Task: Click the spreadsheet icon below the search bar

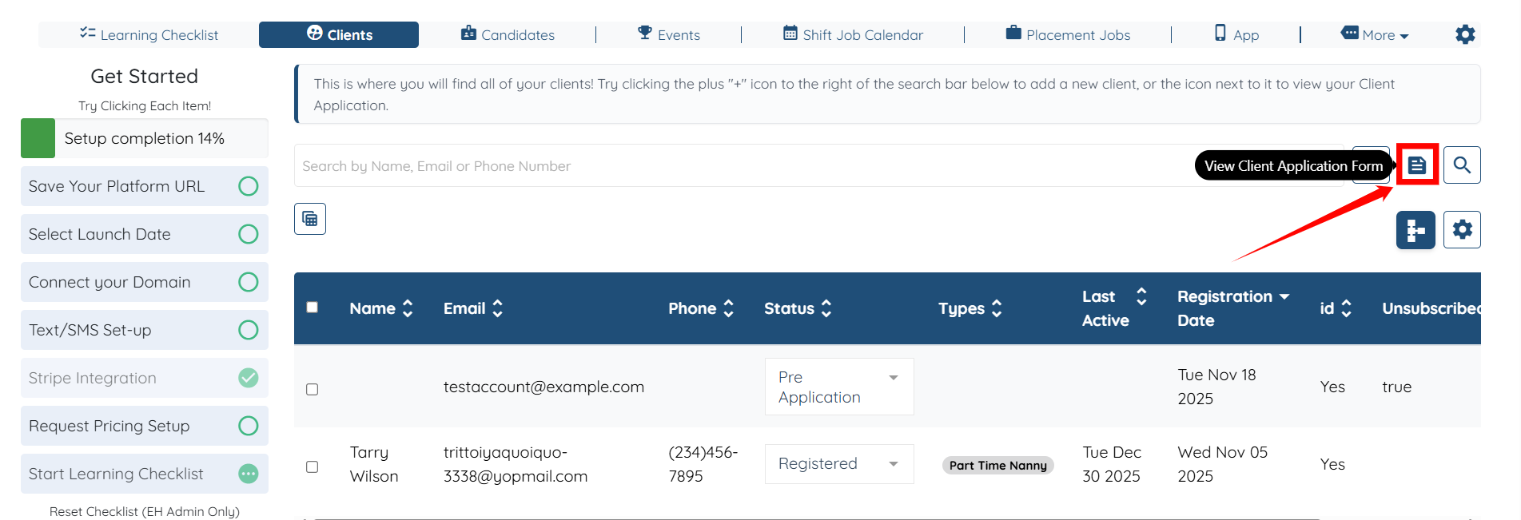Action: 310,219
